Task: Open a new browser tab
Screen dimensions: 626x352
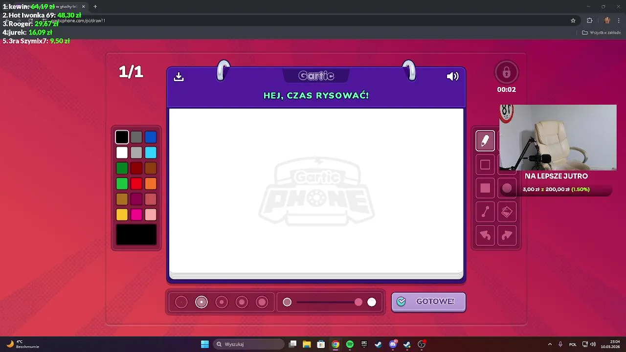Action: [95, 6]
